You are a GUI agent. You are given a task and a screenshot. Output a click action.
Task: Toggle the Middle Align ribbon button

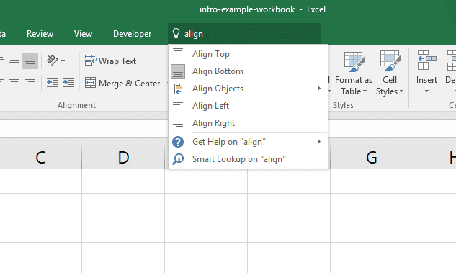[14, 61]
